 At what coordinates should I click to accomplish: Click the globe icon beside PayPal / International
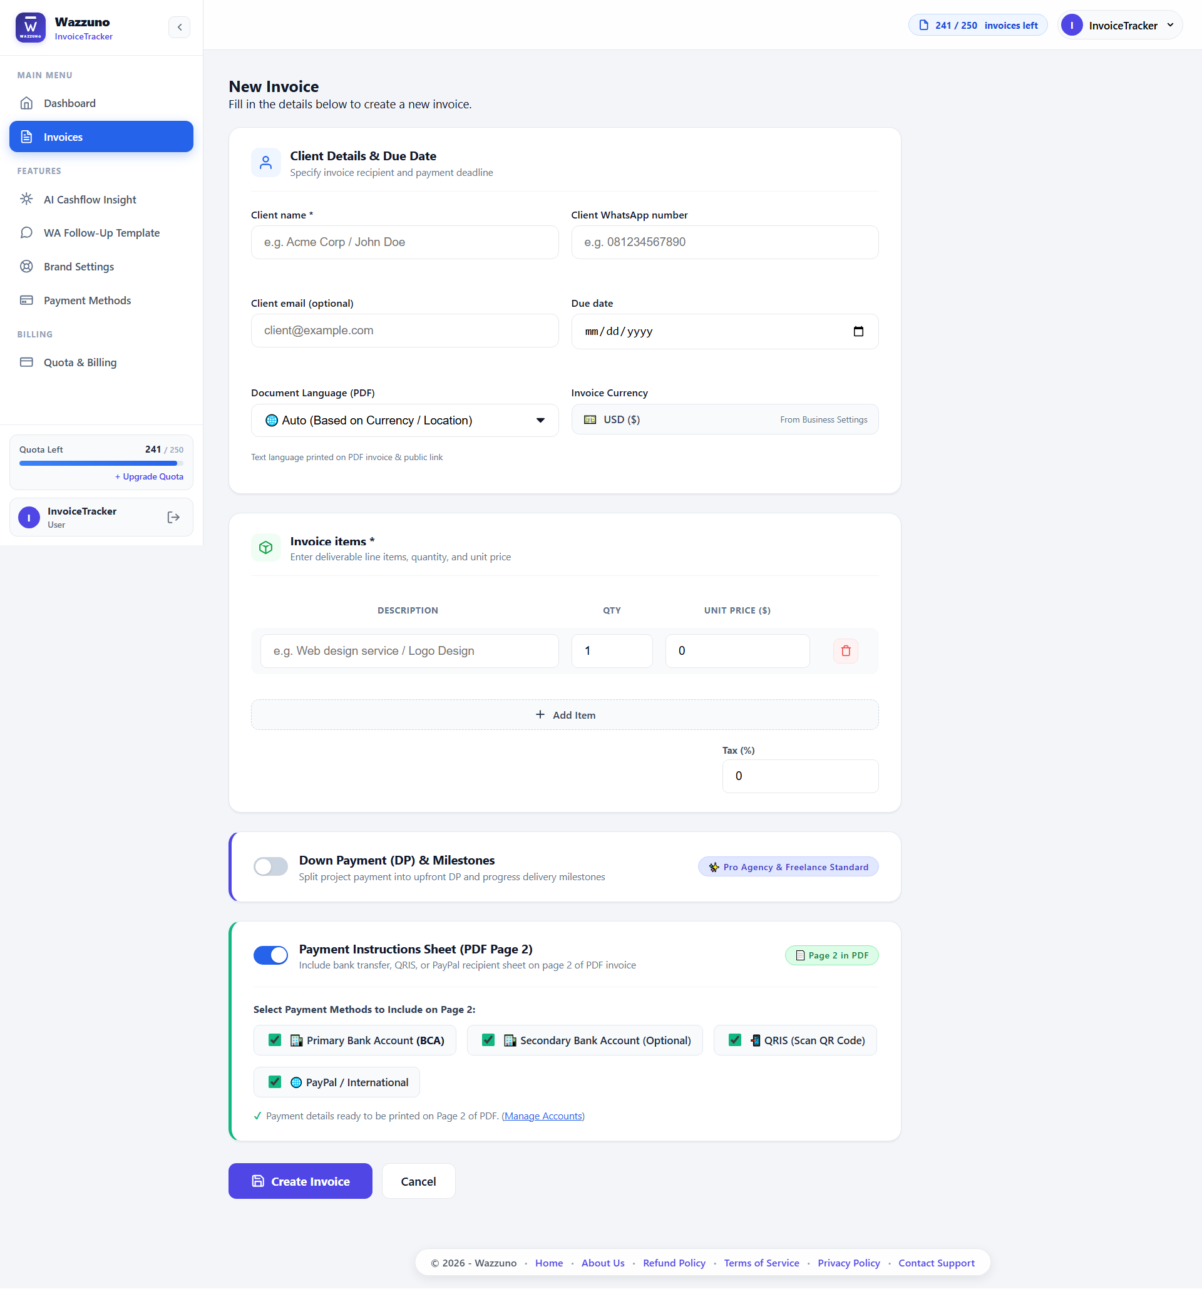point(296,1082)
